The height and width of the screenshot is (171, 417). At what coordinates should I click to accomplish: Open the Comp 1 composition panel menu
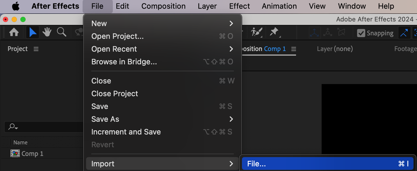point(294,49)
